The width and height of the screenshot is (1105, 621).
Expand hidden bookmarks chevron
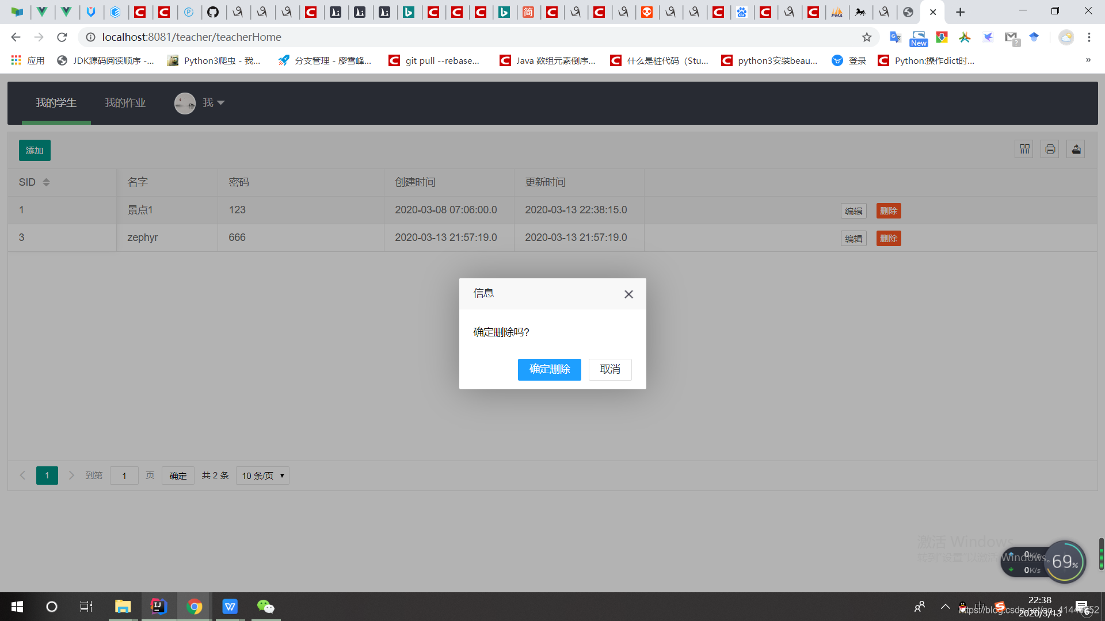[x=1088, y=60]
